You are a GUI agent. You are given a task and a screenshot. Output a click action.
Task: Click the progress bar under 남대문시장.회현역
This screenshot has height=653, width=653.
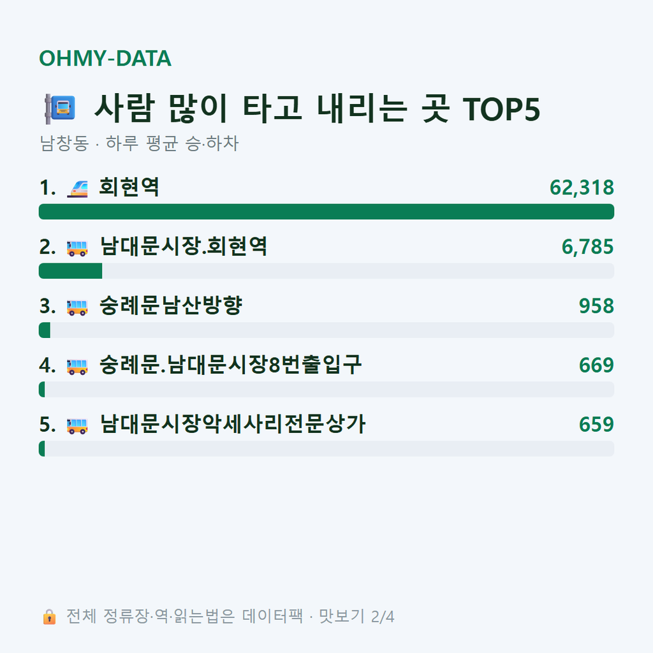(x=326, y=270)
